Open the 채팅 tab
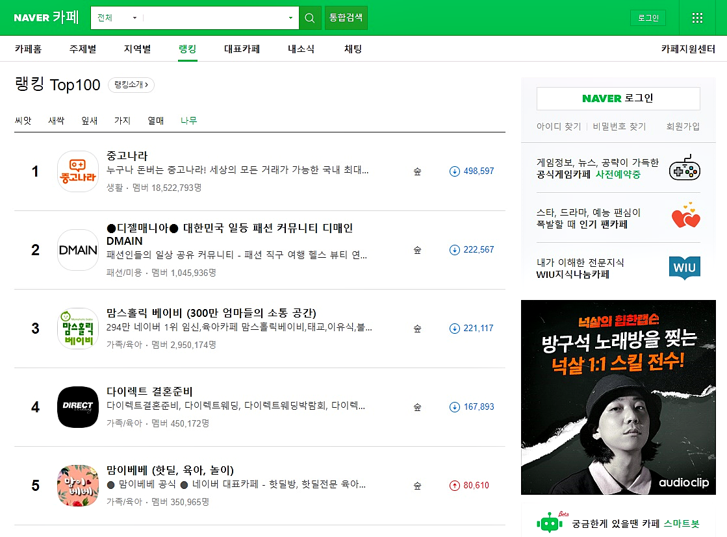Screen dimensions: 727x537 (353, 49)
